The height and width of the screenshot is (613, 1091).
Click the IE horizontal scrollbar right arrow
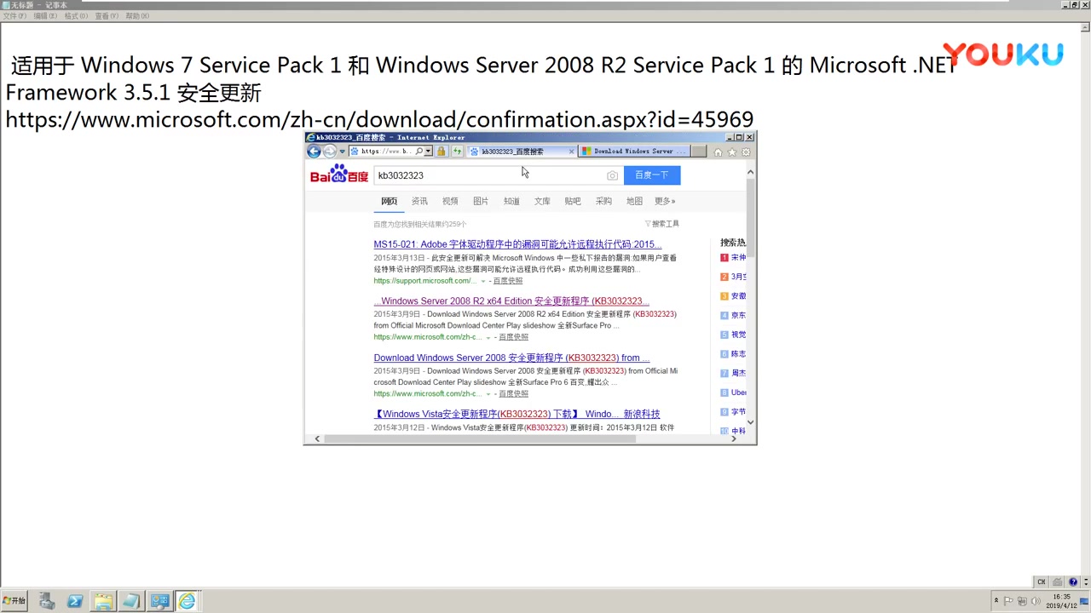click(734, 438)
